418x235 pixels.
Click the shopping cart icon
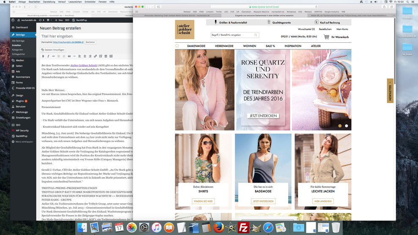coord(326,37)
